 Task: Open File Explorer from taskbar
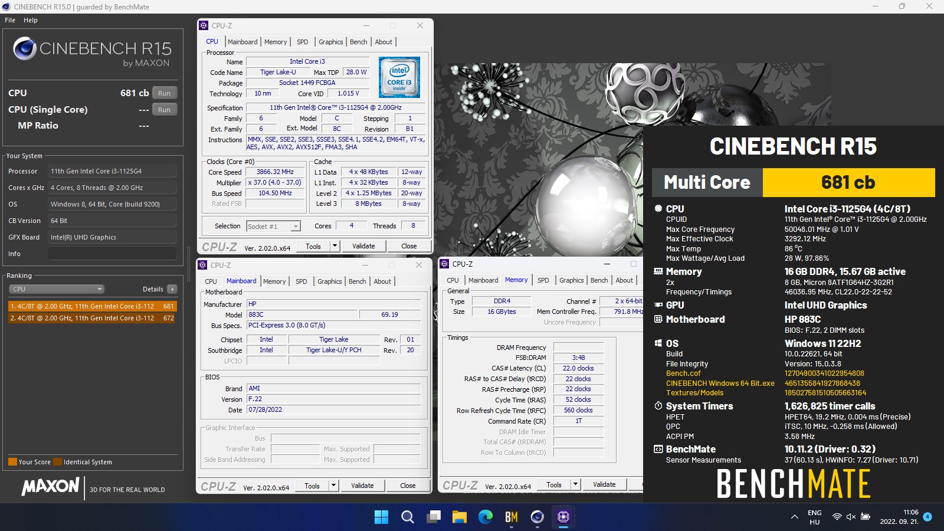460,517
